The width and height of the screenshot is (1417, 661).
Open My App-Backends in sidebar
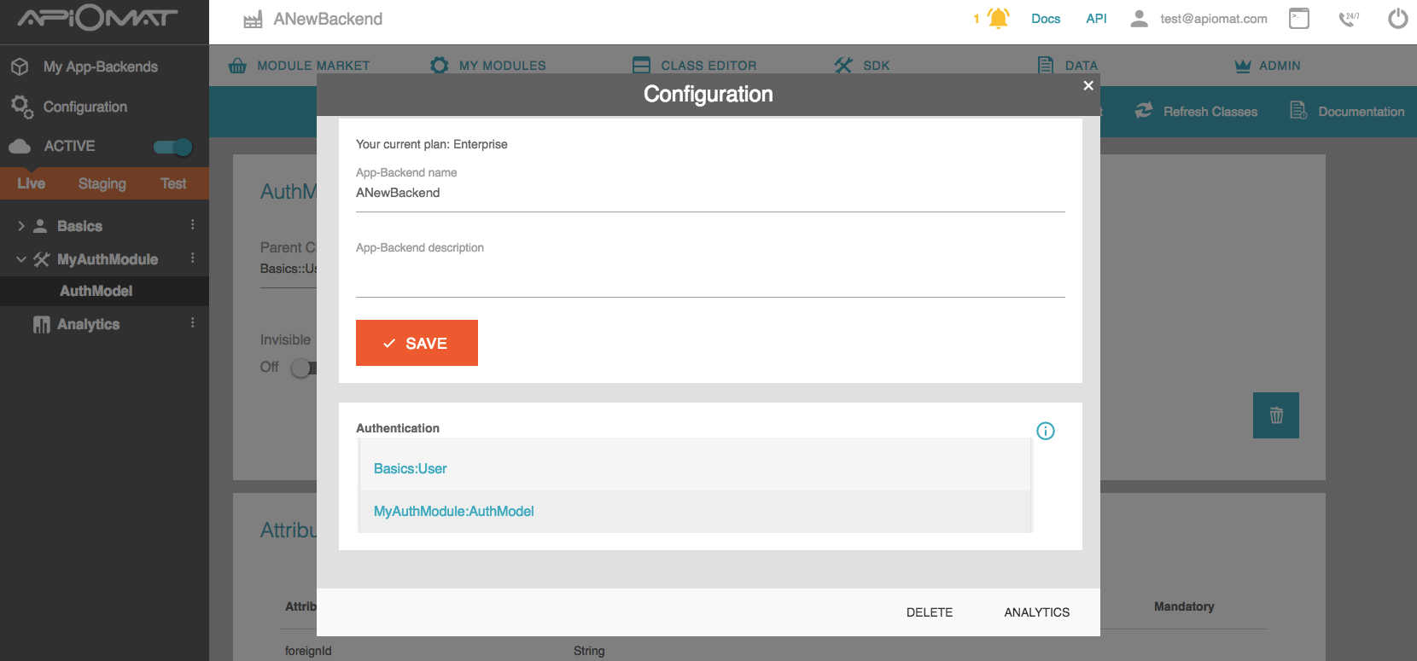[101, 67]
